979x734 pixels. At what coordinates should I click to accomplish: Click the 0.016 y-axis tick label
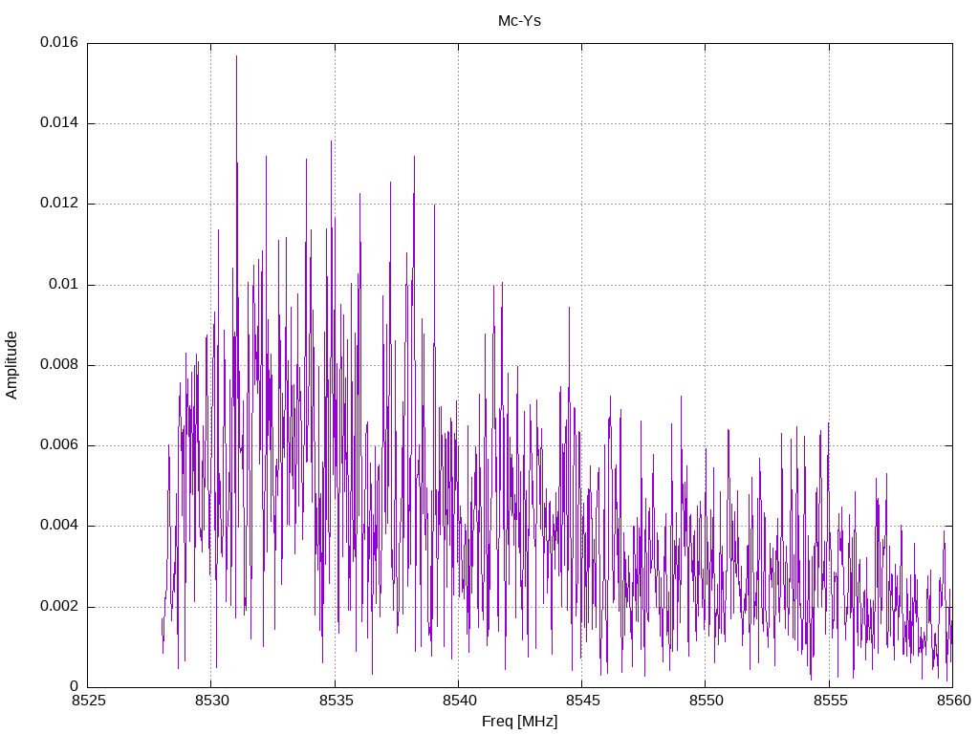tap(59, 43)
